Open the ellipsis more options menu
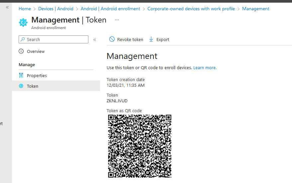 117,20
